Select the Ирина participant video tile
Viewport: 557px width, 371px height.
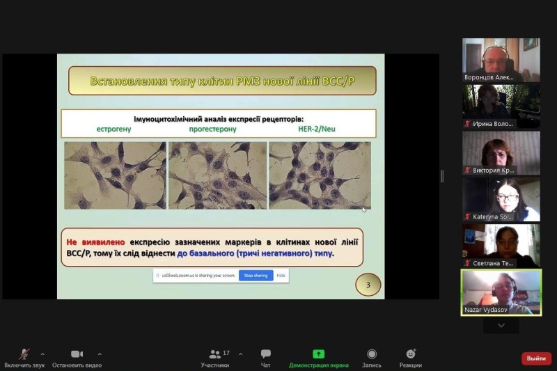click(501, 106)
